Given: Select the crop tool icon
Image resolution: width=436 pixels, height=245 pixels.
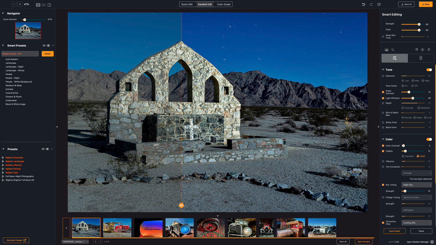Looking at the screenshot, I should pos(393,50).
